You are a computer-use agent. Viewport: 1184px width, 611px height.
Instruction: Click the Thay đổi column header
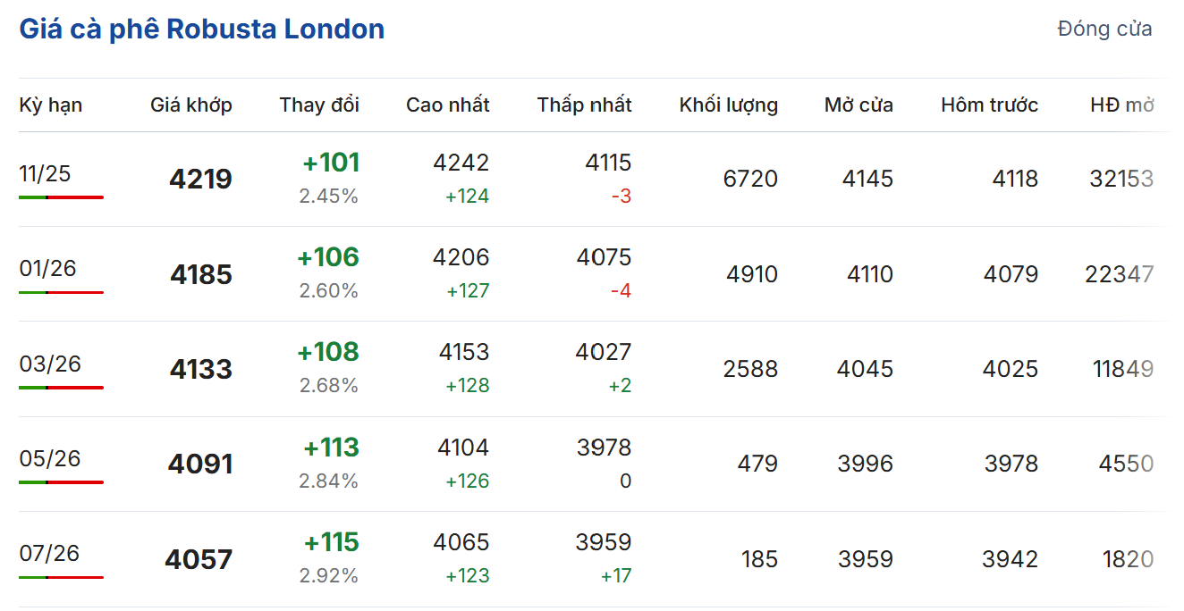pyautogui.click(x=319, y=105)
